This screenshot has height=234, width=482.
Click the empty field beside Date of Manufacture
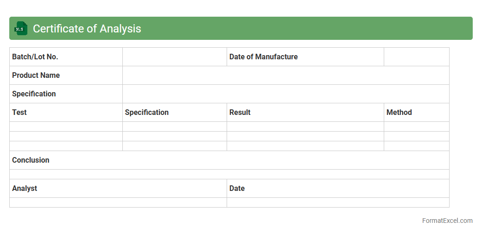[416, 57]
